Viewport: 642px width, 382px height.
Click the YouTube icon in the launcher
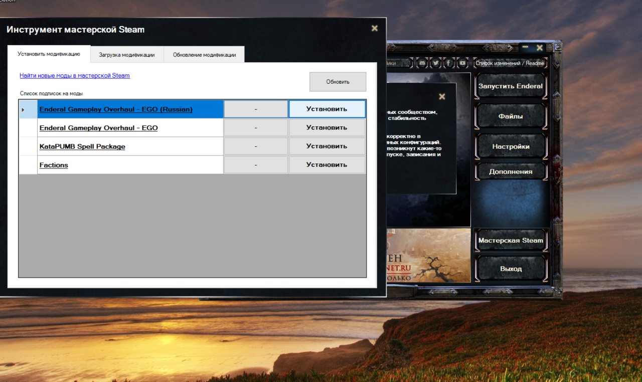[x=462, y=63]
